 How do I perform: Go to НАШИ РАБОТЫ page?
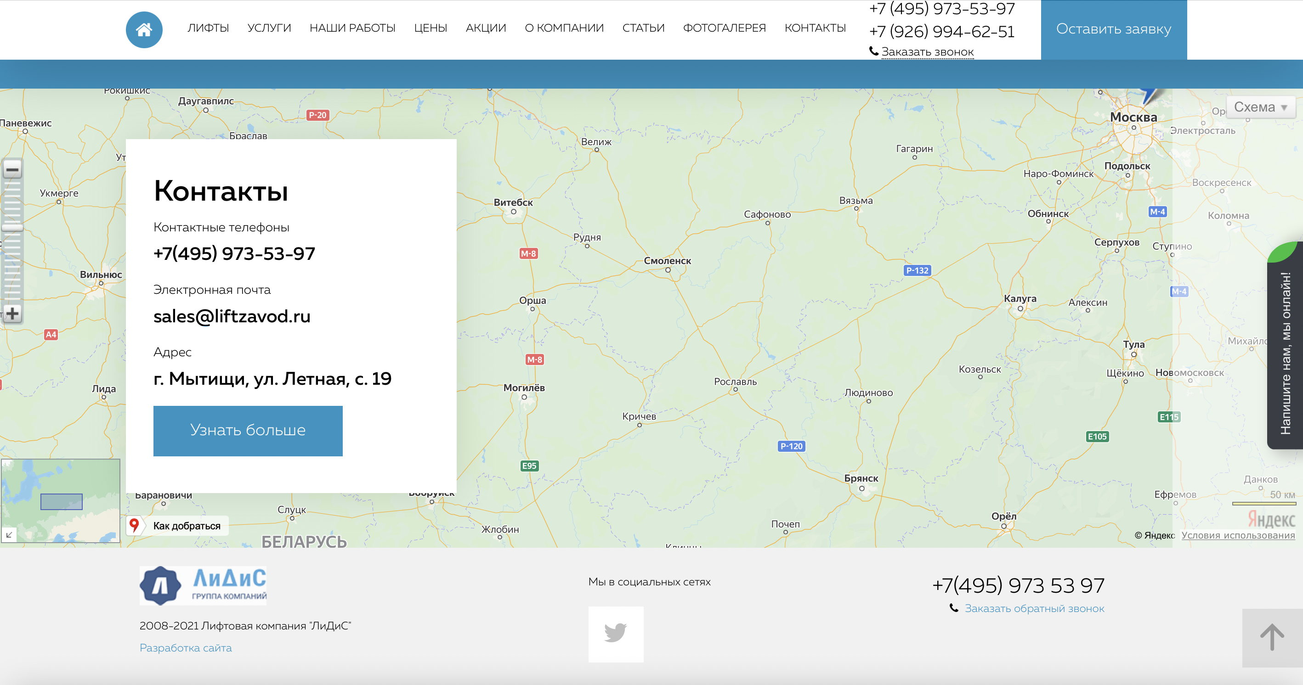click(352, 28)
